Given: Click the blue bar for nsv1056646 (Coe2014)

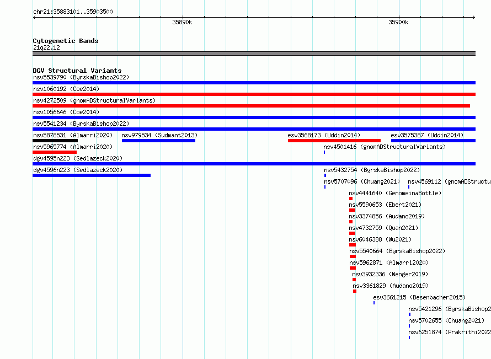Looking at the screenshot, I should pyautogui.click(x=254, y=117).
